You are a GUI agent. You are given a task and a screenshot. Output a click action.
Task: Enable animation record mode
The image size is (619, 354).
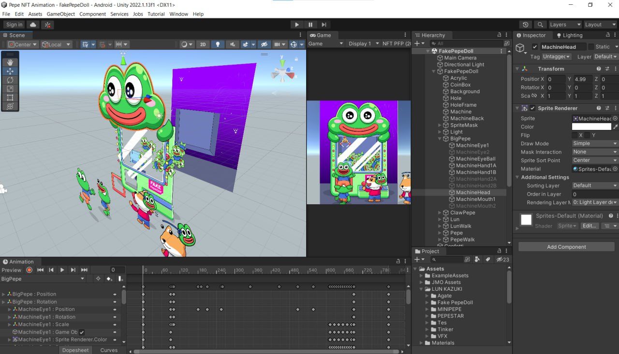pyautogui.click(x=29, y=270)
